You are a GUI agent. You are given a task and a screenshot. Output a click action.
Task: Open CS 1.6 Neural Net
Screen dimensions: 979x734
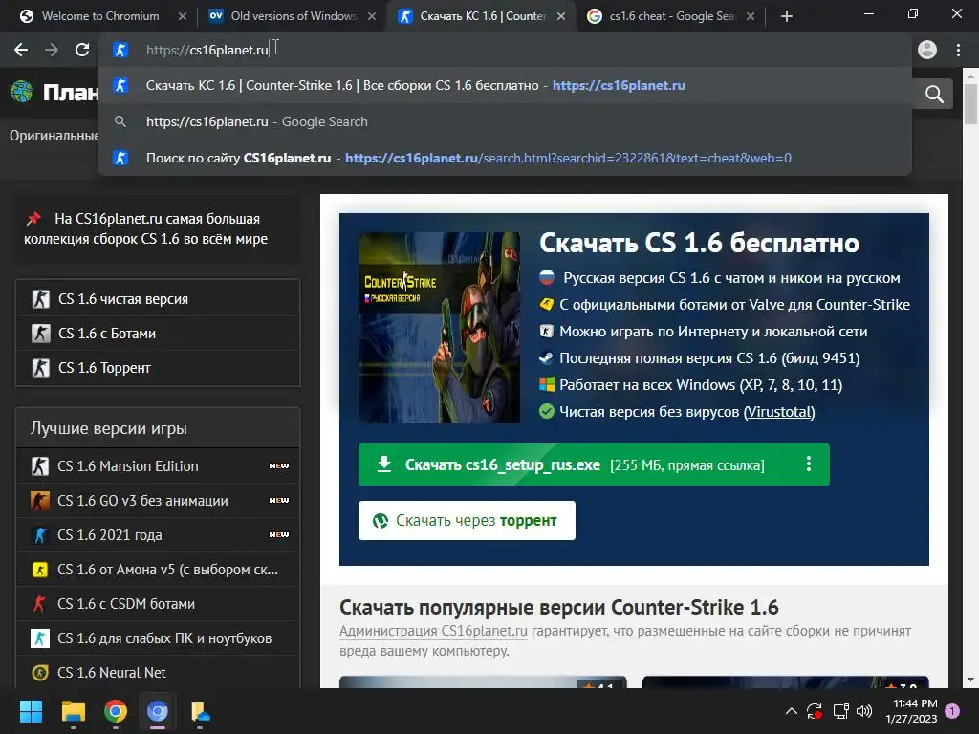(158, 672)
